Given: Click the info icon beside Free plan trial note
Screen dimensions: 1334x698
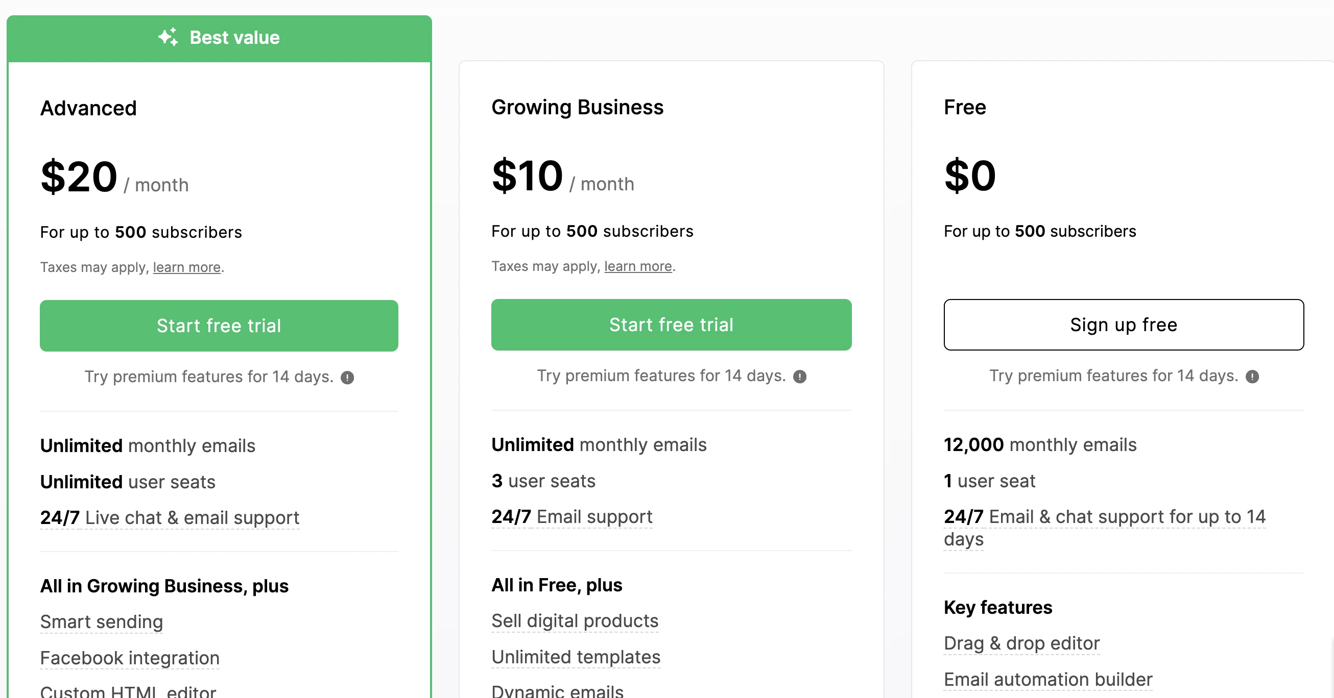Looking at the screenshot, I should (1252, 377).
